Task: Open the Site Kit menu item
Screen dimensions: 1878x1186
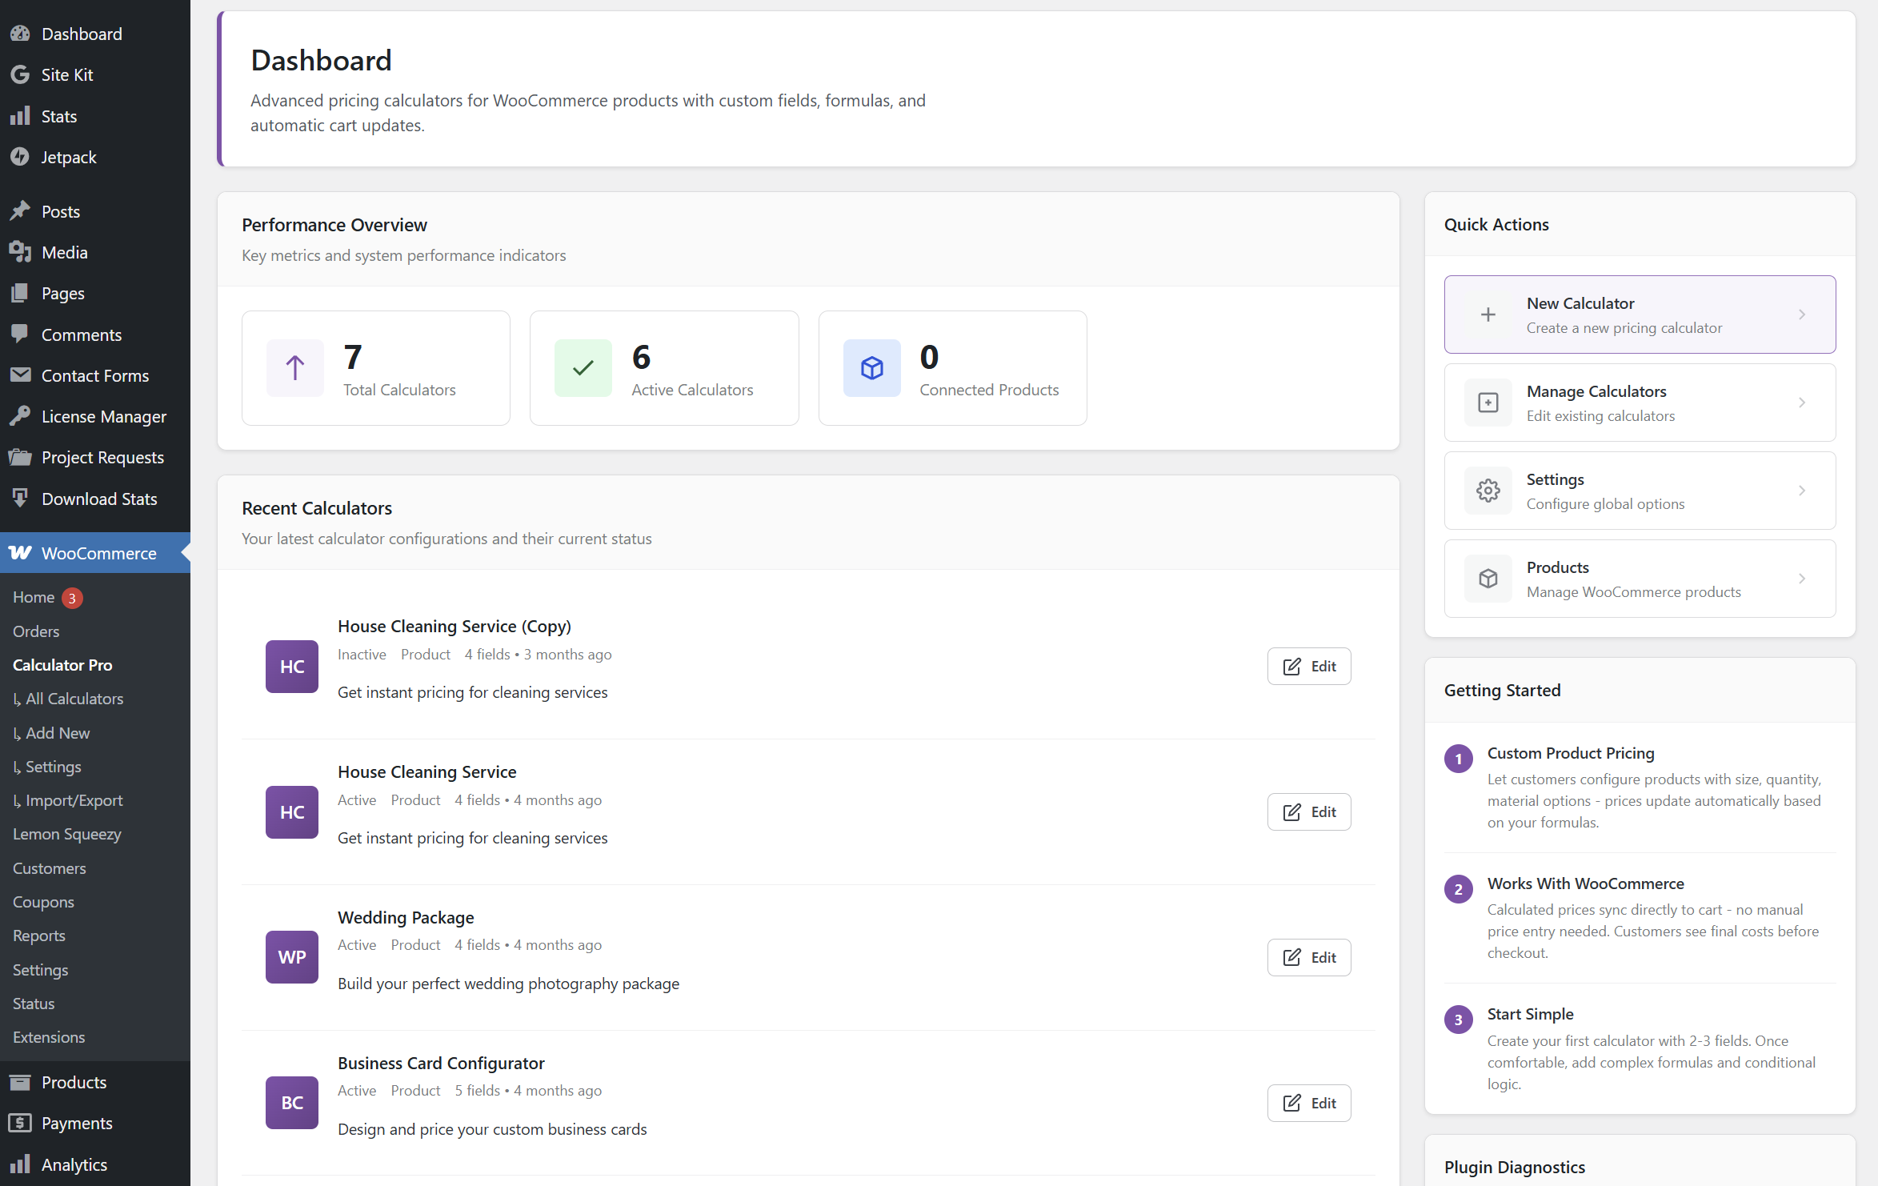Action: (x=67, y=74)
